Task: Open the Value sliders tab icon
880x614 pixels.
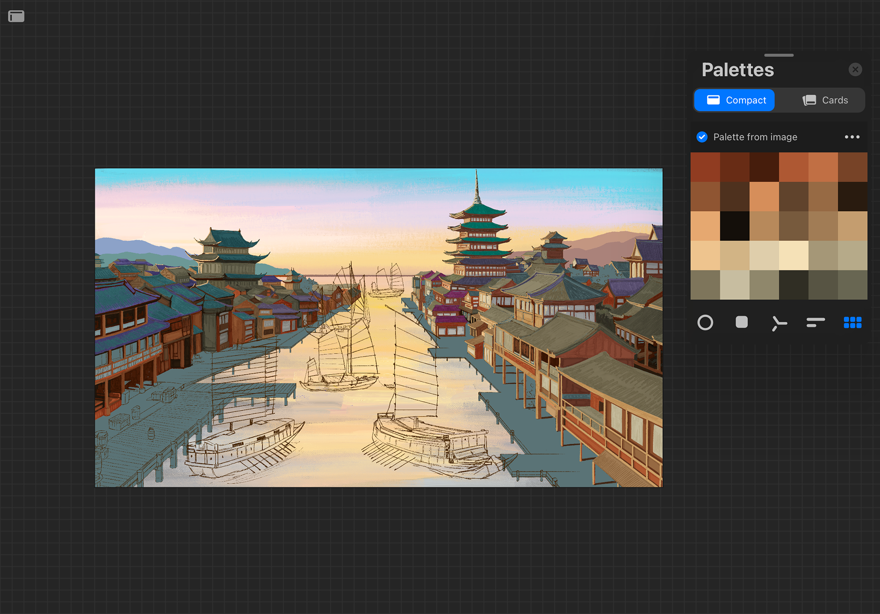Action: pos(815,323)
